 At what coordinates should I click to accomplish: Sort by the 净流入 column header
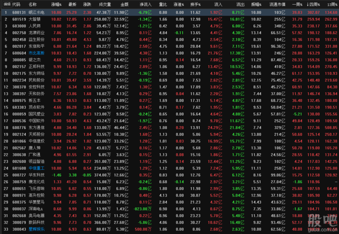pos(145,4)
